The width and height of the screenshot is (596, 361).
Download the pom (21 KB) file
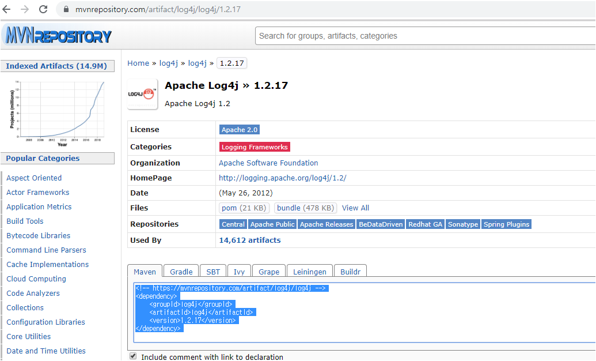click(x=244, y=208)
